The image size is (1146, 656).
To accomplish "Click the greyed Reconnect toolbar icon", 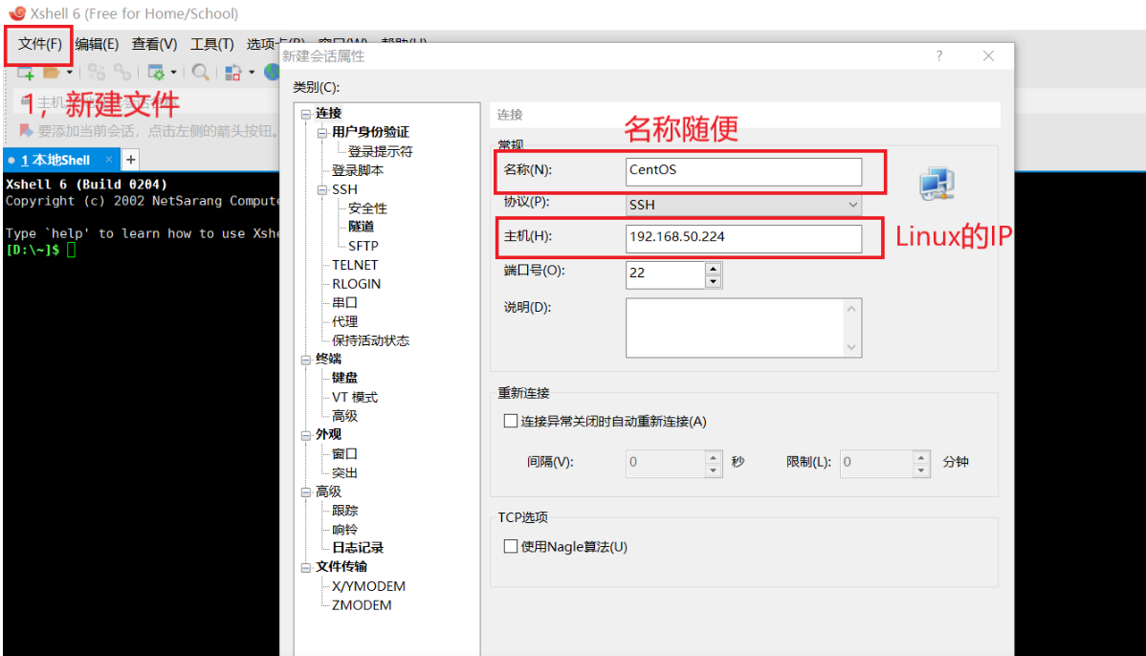I will [x=97, y=73].
